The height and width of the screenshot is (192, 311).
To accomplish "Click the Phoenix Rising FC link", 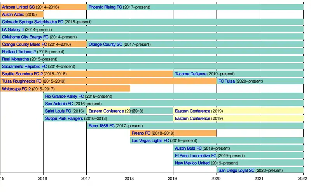I will [105, 7].
